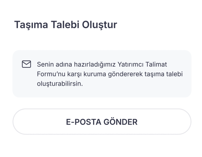
Task: Select the envelope icon beside the instructions
Action: pos(27,64)
